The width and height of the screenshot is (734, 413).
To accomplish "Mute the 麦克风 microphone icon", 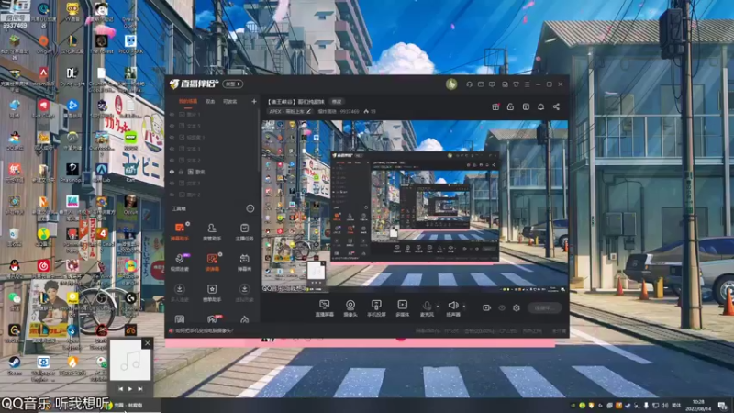I will tap(427, 306).
